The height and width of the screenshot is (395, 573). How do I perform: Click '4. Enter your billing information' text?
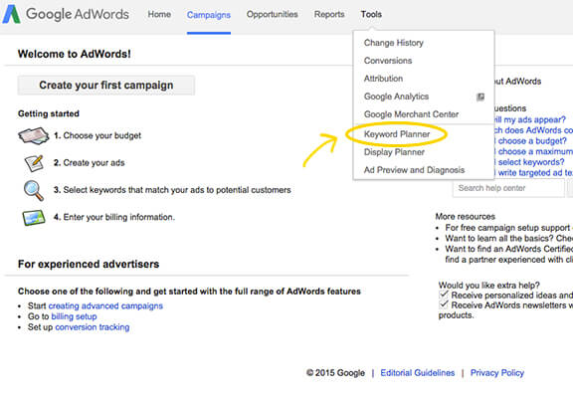coord(114,217)
